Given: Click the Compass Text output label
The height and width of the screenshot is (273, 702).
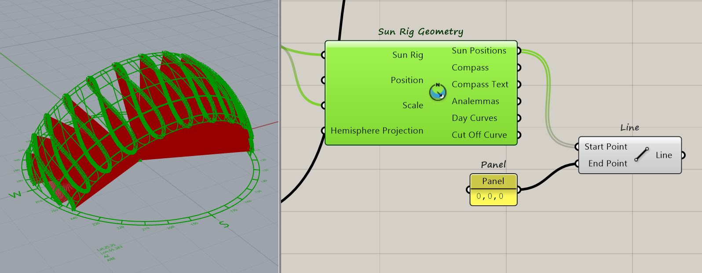Looking at the screenshot, I should (480, 84).
